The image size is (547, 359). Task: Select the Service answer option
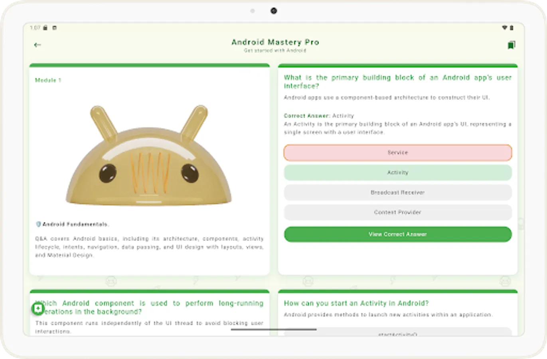coord(397,152)
